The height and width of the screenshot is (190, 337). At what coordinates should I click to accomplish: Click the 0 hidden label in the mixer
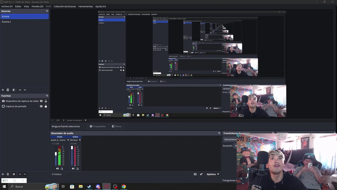(x=57, y=174)
